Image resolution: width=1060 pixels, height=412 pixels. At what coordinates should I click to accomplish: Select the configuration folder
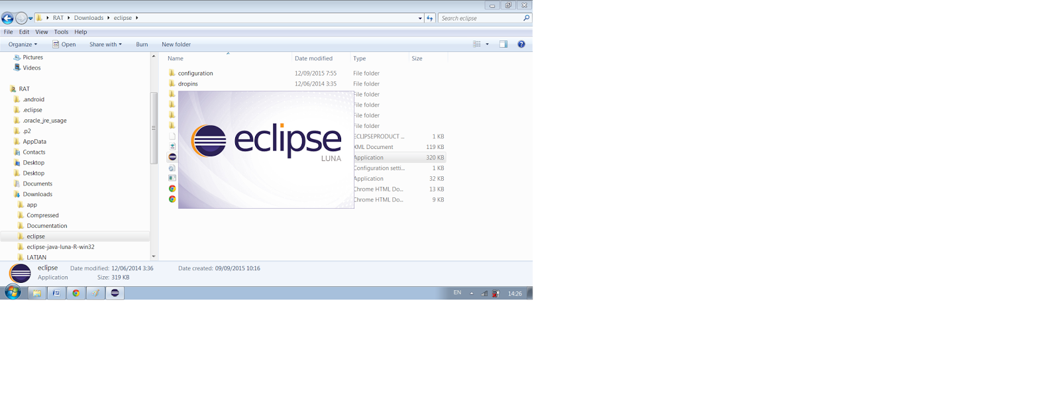(195, 74)
